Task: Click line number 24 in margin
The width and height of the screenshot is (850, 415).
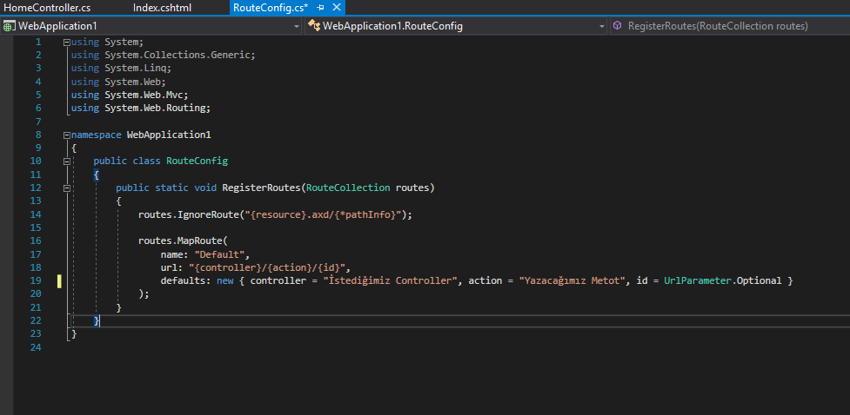Action: (36, 346)
